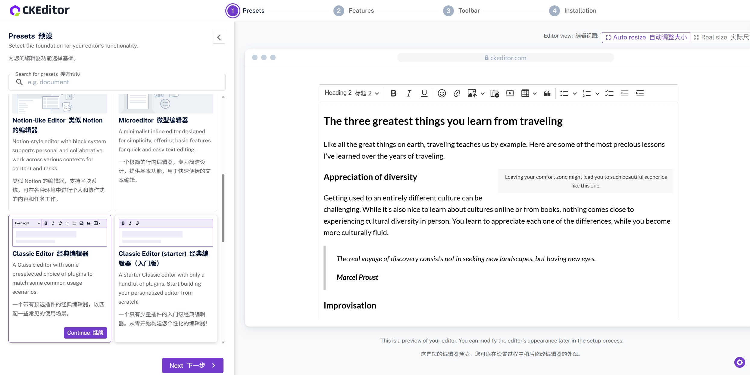Expand the bulleted list style options arrow
This screenshot has width=750, height=375.
click(575, 94)
